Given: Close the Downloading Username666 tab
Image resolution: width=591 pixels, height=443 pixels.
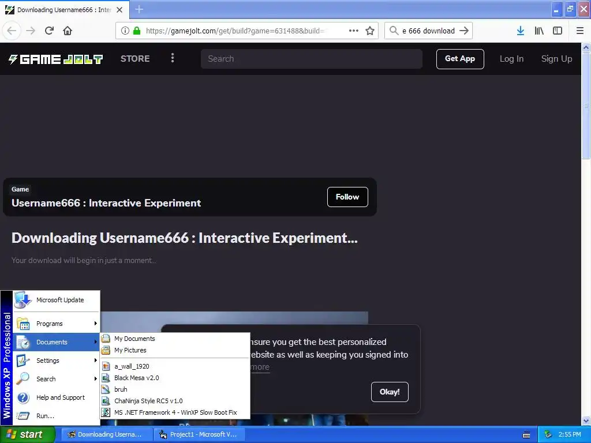Looking at the screenshot, I should pyautogui.click(x=119, y=10).
